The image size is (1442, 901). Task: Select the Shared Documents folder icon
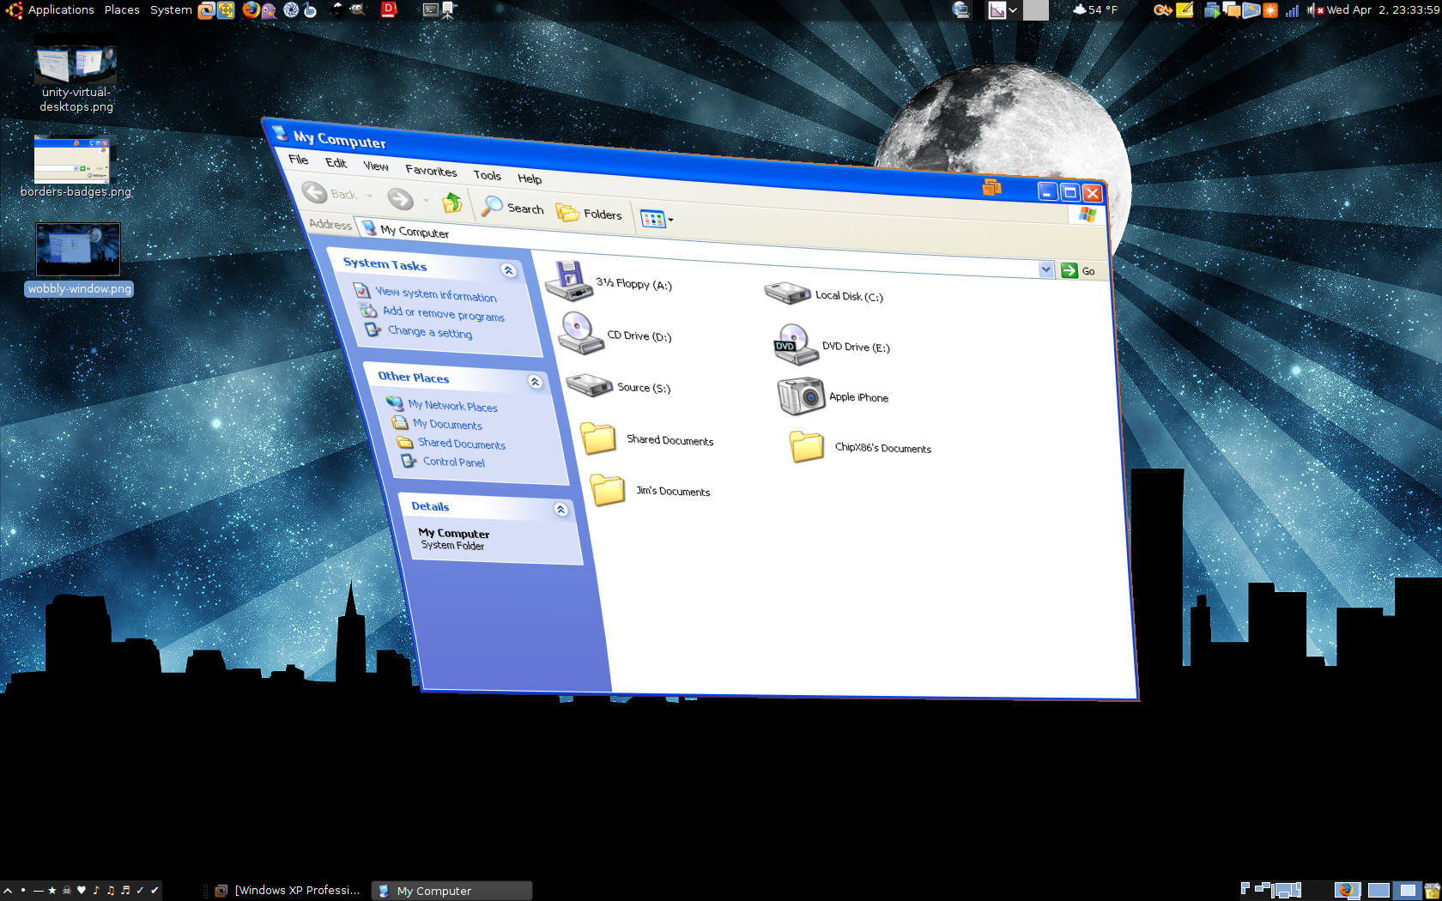tap(598, 438)
